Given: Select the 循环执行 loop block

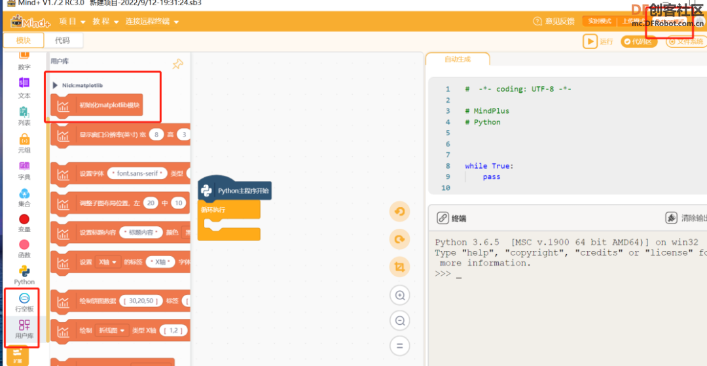Looking at the screenshot, I should (x=229, y=221).
